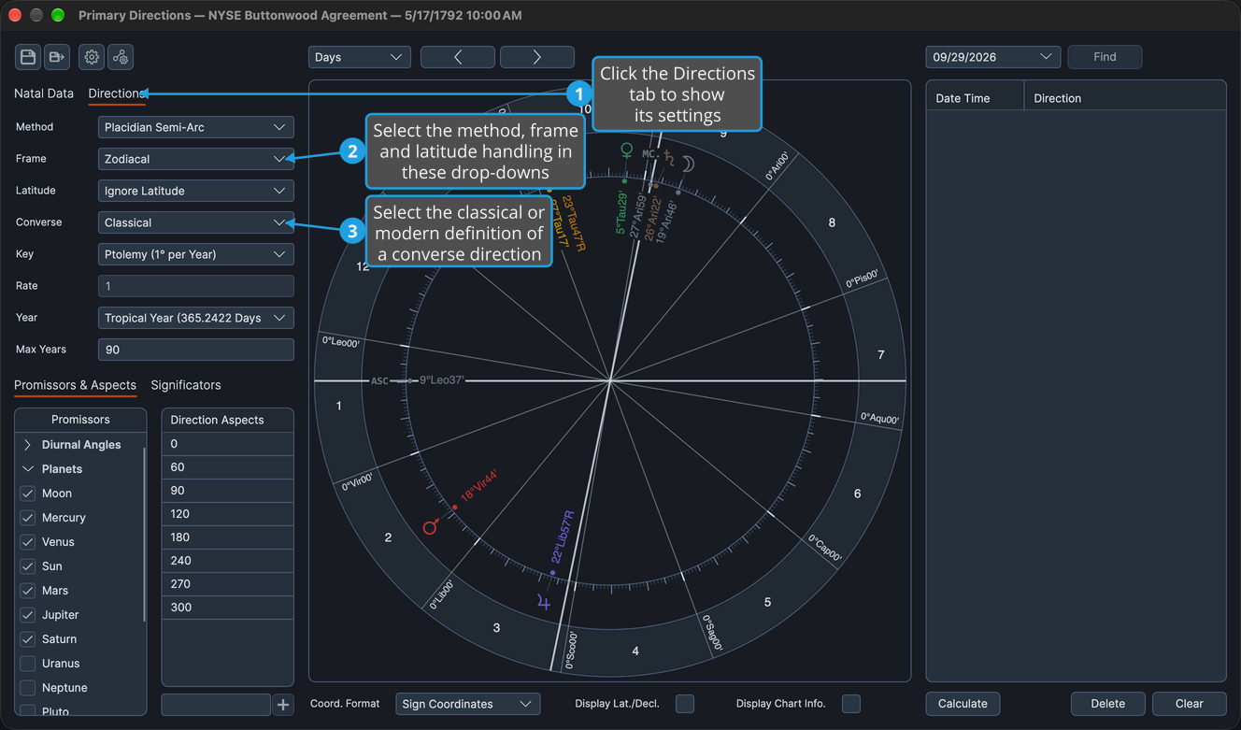Open the Latitude dropdown (Ignore Latitude)
Image resolution: width=1241 pixels, height=730 pixels.
(x=196, y=191)
